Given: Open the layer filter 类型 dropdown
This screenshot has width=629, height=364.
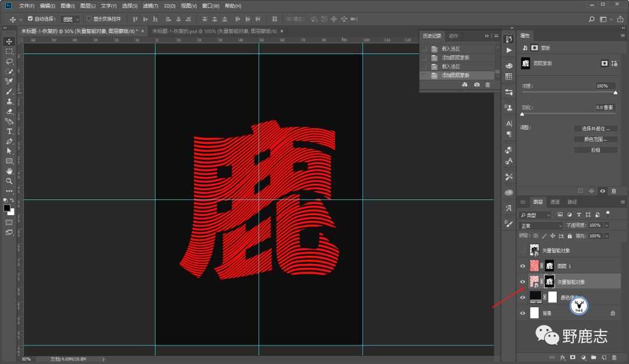Looking at the screenshot, I should 535,215.
